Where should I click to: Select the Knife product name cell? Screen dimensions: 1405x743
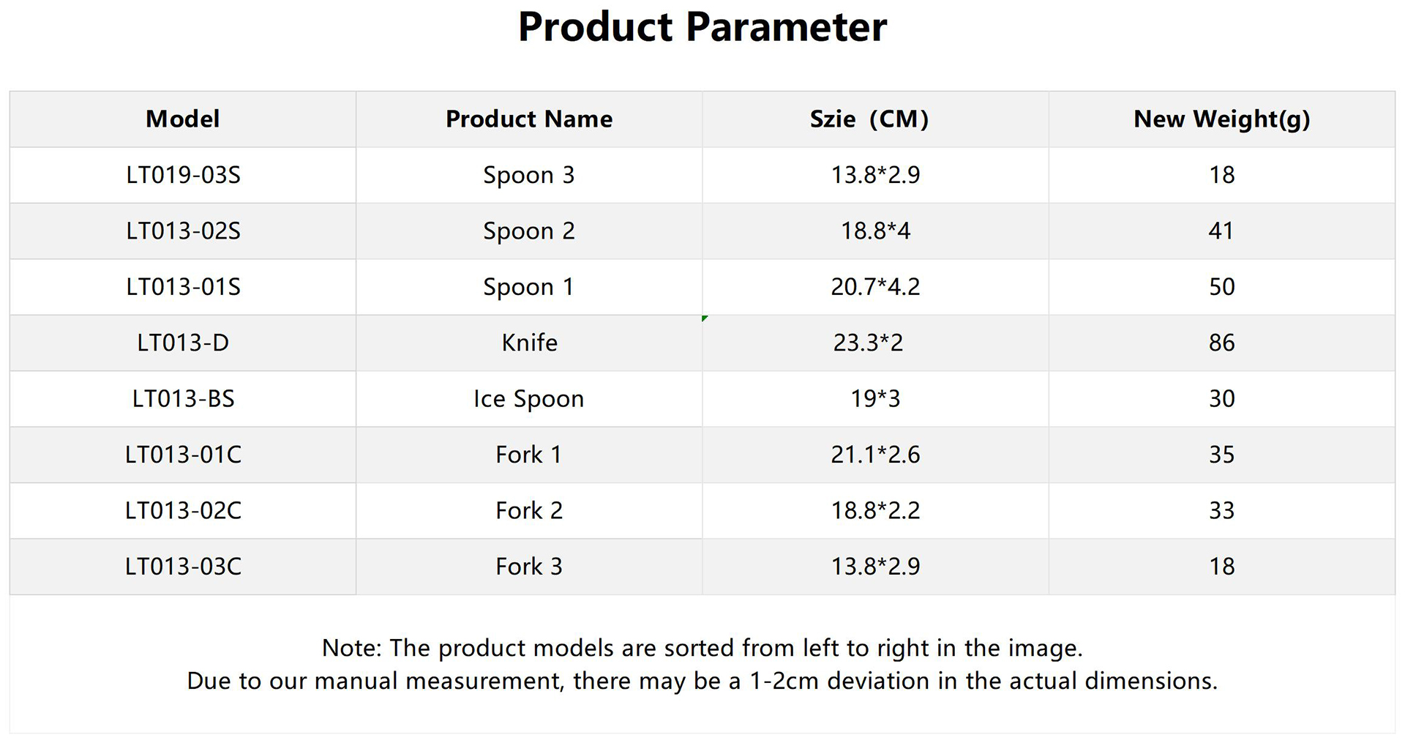click(529, 343)
